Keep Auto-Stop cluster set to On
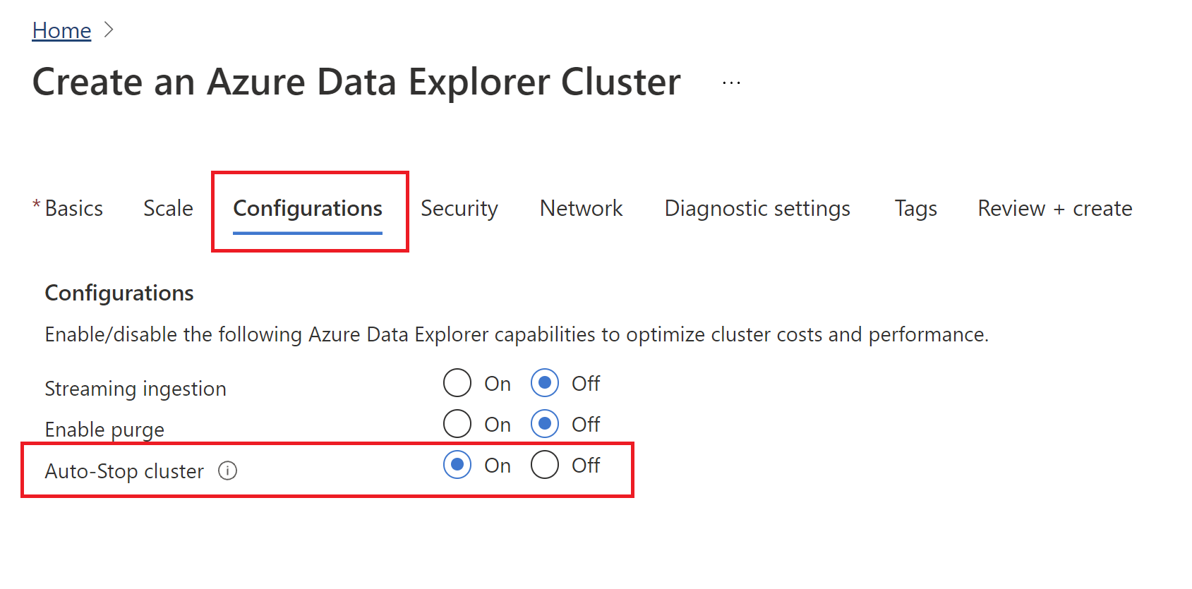Screen dimensions: 1192x589 click(x=457, y=466)
